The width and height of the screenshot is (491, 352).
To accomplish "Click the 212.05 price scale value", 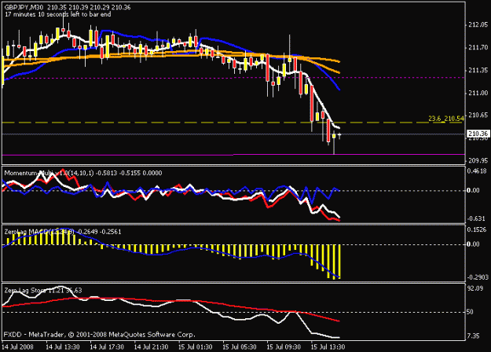I will click(x=478, y=24).
